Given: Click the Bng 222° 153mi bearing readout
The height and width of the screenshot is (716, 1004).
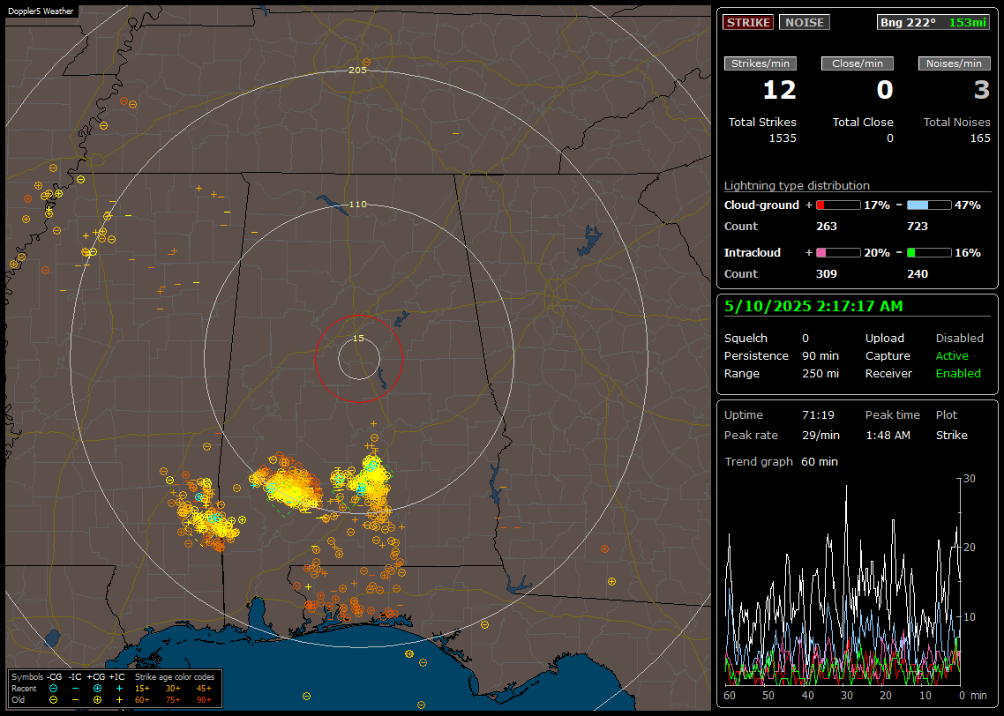Looking at the screenshot, I should click(x=933, y=22).
